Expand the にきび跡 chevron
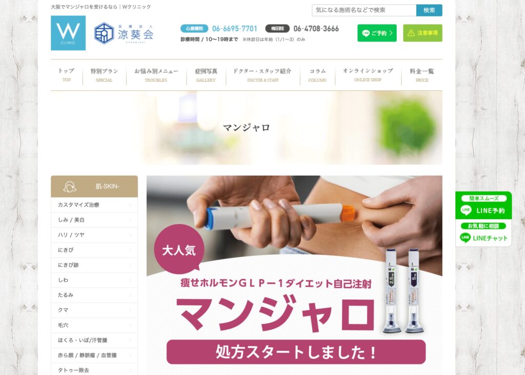525x375 pixels. pos(130,265)
